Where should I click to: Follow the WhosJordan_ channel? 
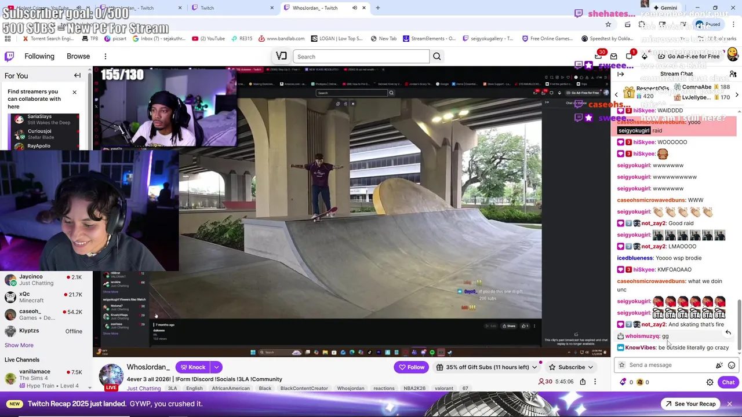(411, 367)
